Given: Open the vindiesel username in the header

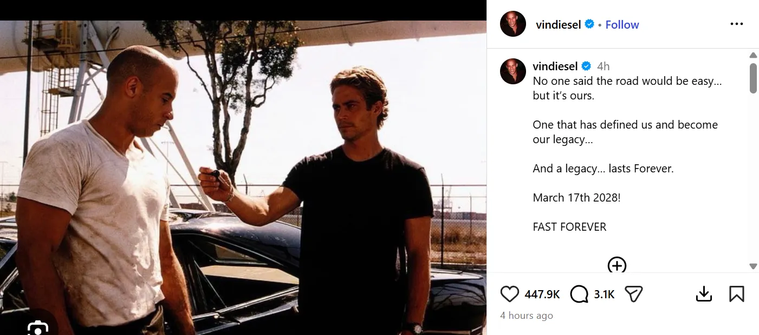Looking at the screenshot, I should coord(558,24).
